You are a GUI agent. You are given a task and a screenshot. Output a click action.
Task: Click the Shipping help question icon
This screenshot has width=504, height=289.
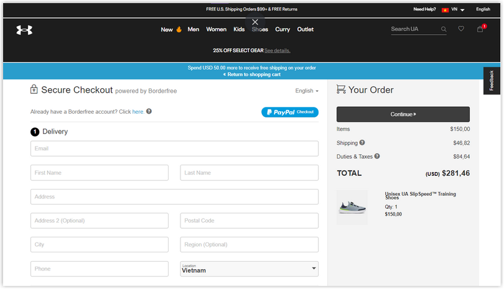click(x=362, y=142)
